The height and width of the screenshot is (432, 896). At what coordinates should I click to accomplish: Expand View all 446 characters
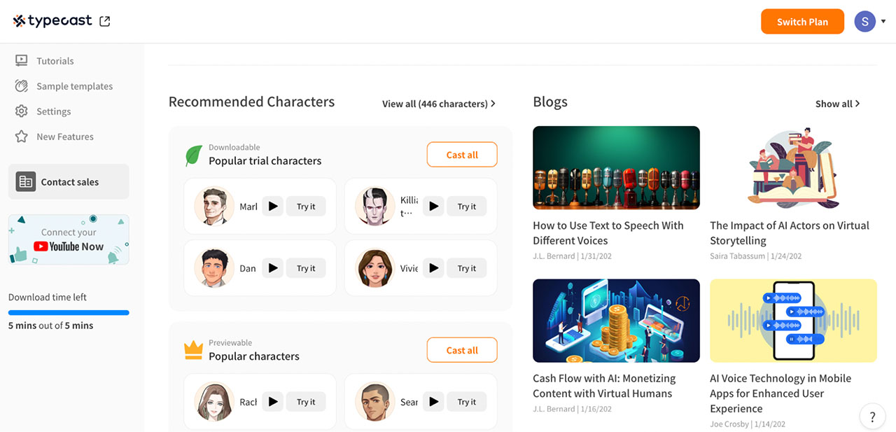[x=439, y=103]
